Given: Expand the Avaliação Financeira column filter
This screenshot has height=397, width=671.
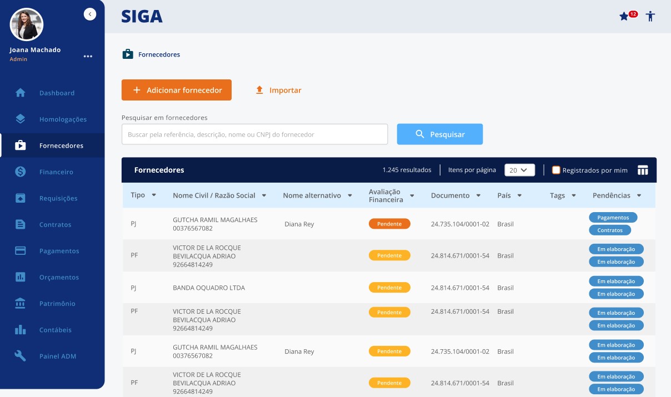Looking at the screenshot, I should point(412,195).
